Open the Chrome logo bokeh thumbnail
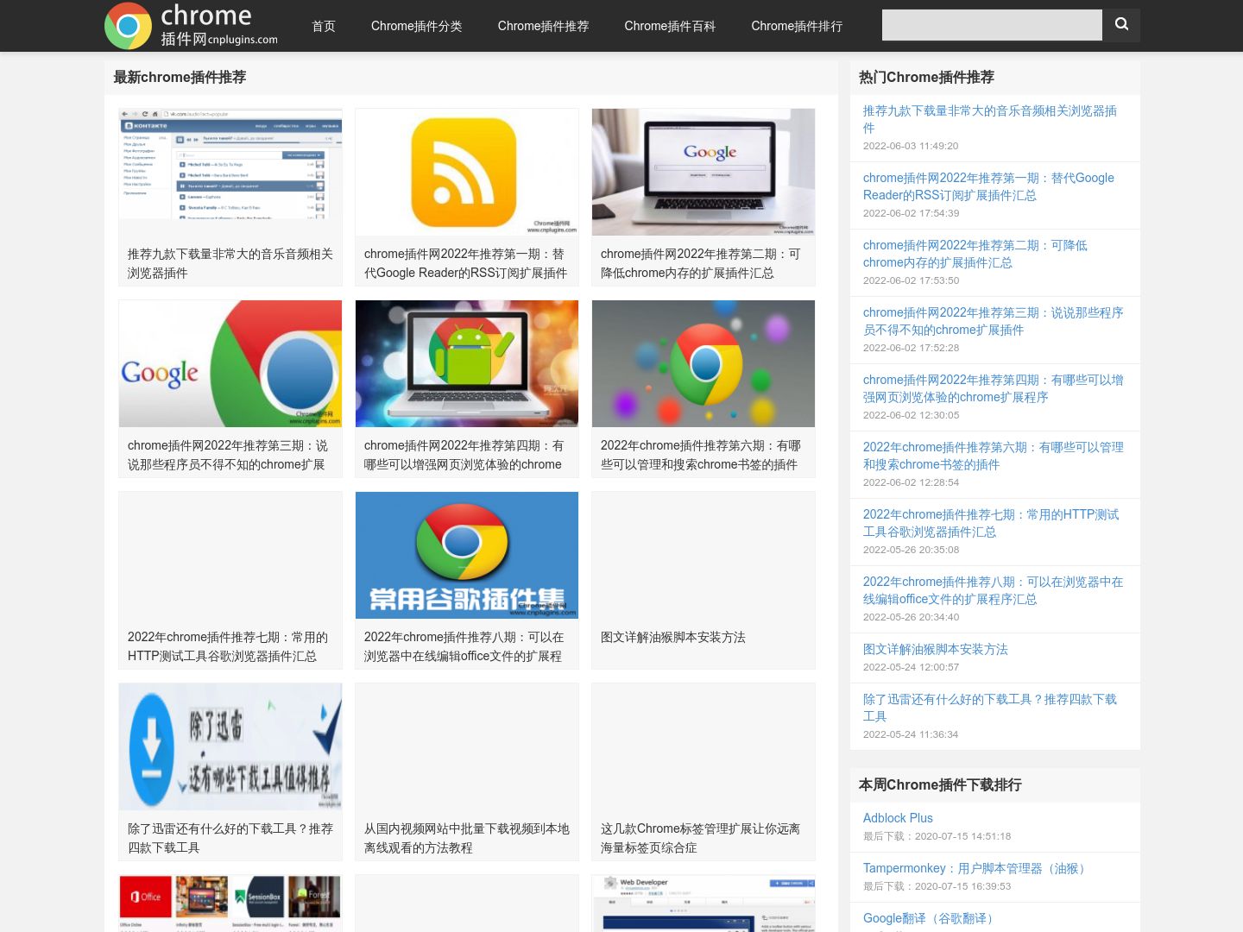Screen dimensions: 1243x932 (704, 363)
